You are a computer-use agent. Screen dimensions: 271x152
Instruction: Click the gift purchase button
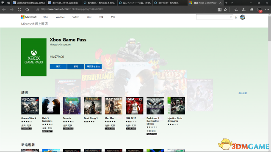[x=93, y=66]
